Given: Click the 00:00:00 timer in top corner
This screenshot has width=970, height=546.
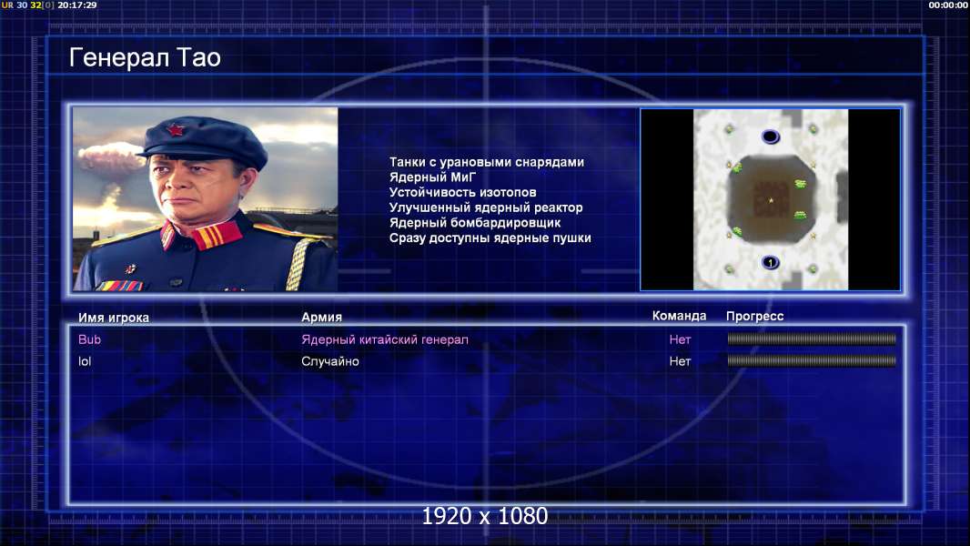Looking at the screenshot, I should tap(948, 5).
